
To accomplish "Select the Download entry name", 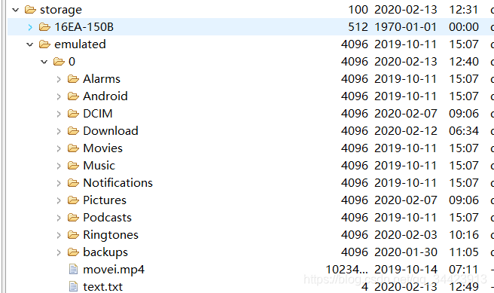I will [x=111, y=131].
